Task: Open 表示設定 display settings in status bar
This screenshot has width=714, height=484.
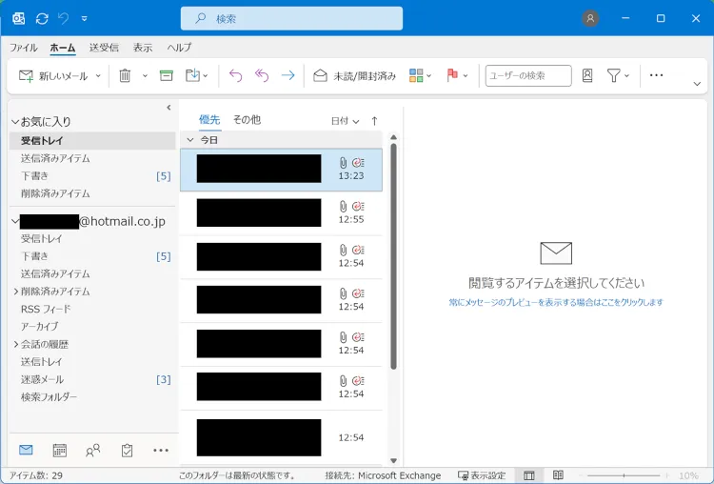Action: (x=482, y=475)
